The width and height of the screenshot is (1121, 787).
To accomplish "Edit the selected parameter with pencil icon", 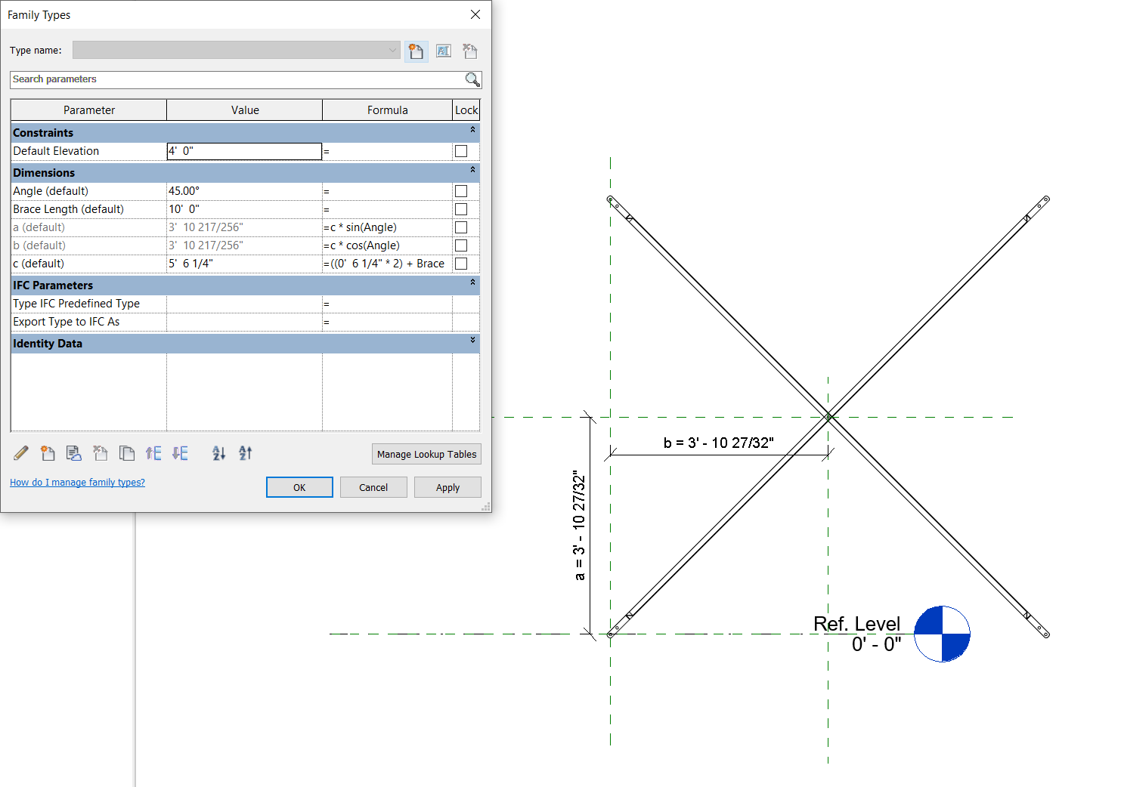I will [x=20, y=452].
